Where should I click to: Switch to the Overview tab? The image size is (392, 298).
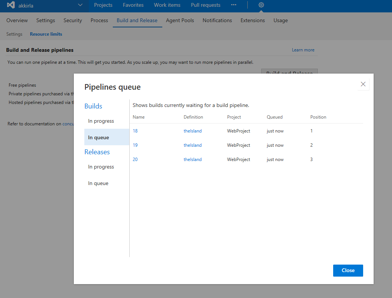pos(17,21)
